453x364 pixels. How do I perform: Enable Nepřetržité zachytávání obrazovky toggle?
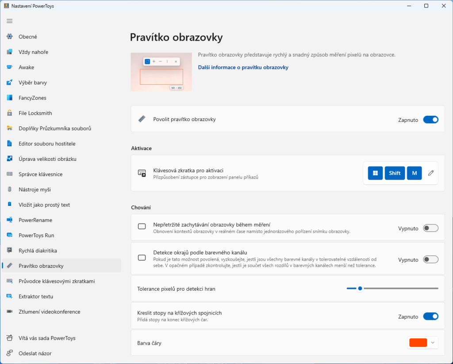430,228
